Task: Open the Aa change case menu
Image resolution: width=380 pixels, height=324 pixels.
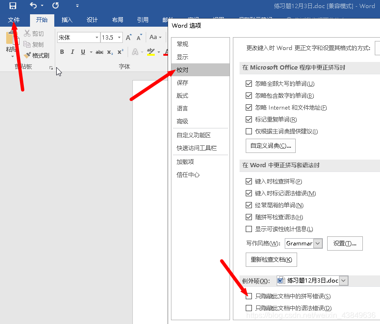Action: [155, 37]
